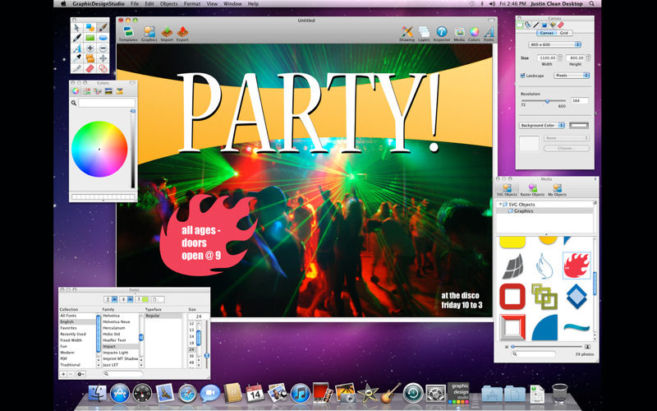Open the Templates toolbar icon

pyautogui.click(x=128, y=34)
